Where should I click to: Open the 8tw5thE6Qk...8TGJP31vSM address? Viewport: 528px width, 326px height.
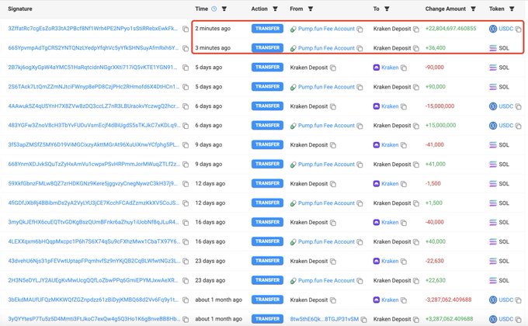coord(325,319)
